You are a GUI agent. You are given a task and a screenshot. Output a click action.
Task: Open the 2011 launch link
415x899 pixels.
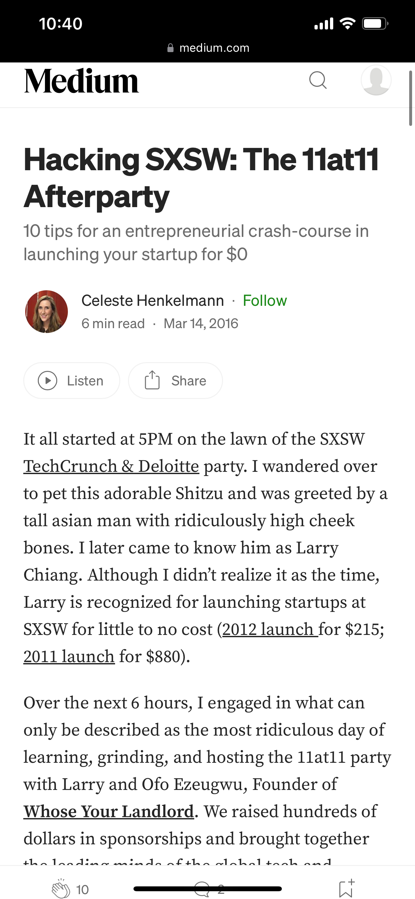(69, 657)
